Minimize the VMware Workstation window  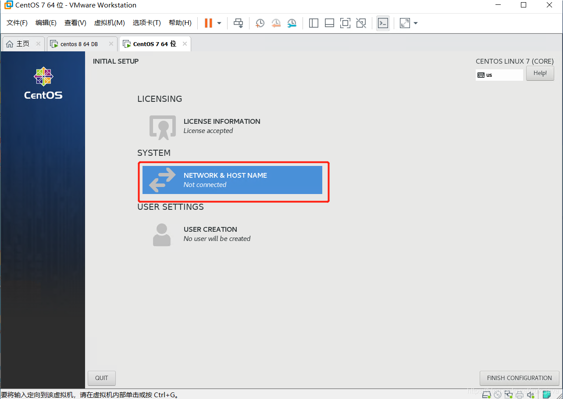[497, 5]
